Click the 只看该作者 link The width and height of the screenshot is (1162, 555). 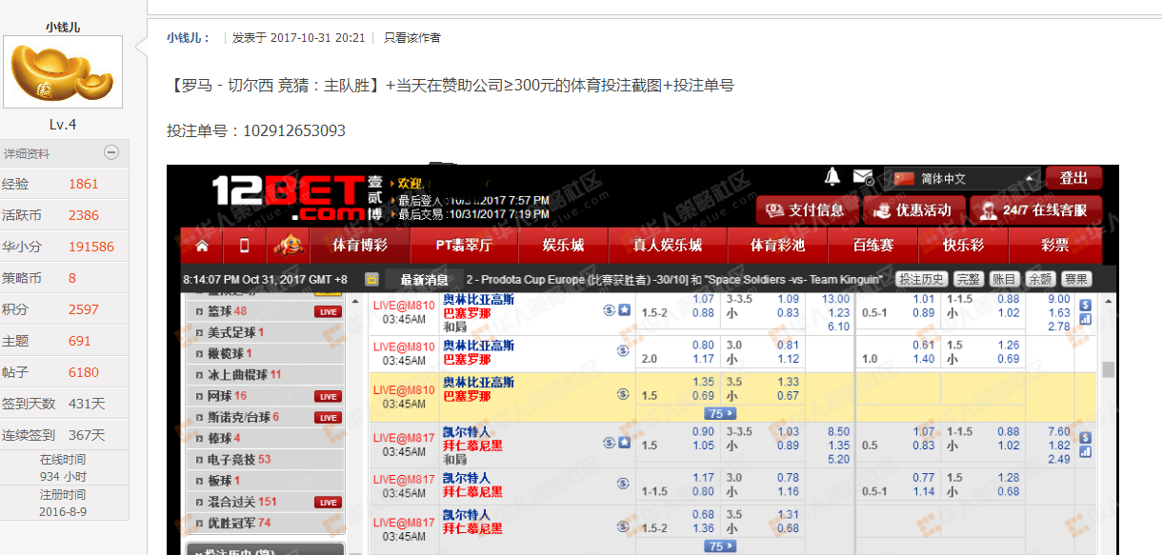(411, 38)
